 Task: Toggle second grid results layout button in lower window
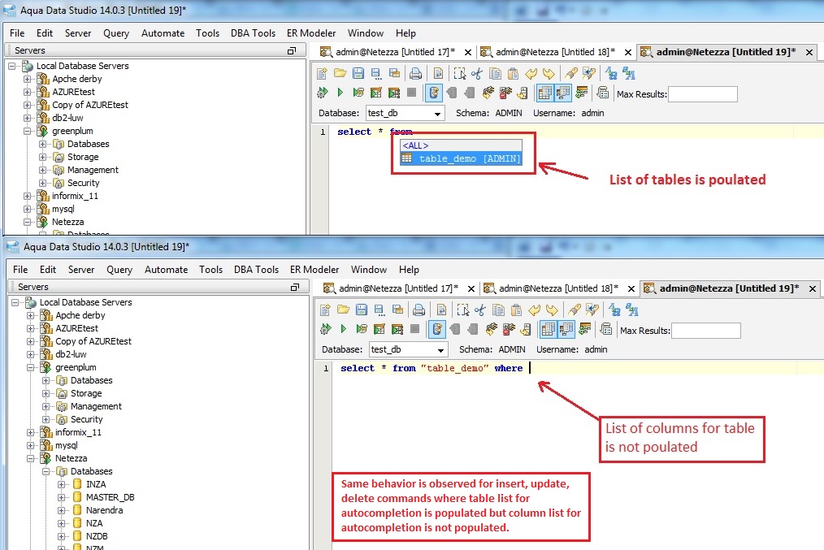coord(566,329)
